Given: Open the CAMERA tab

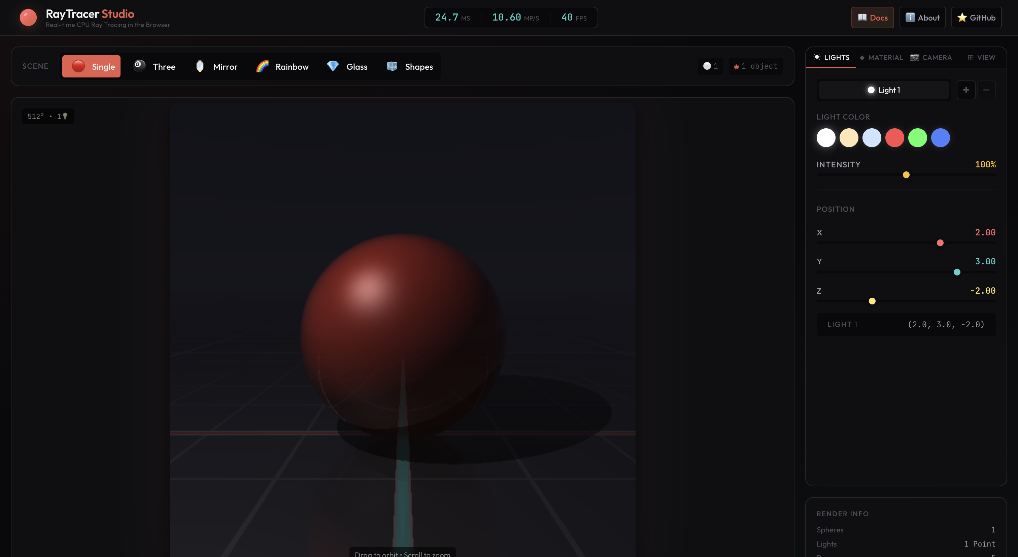Looking at the screenshot, I should point(931,58).
